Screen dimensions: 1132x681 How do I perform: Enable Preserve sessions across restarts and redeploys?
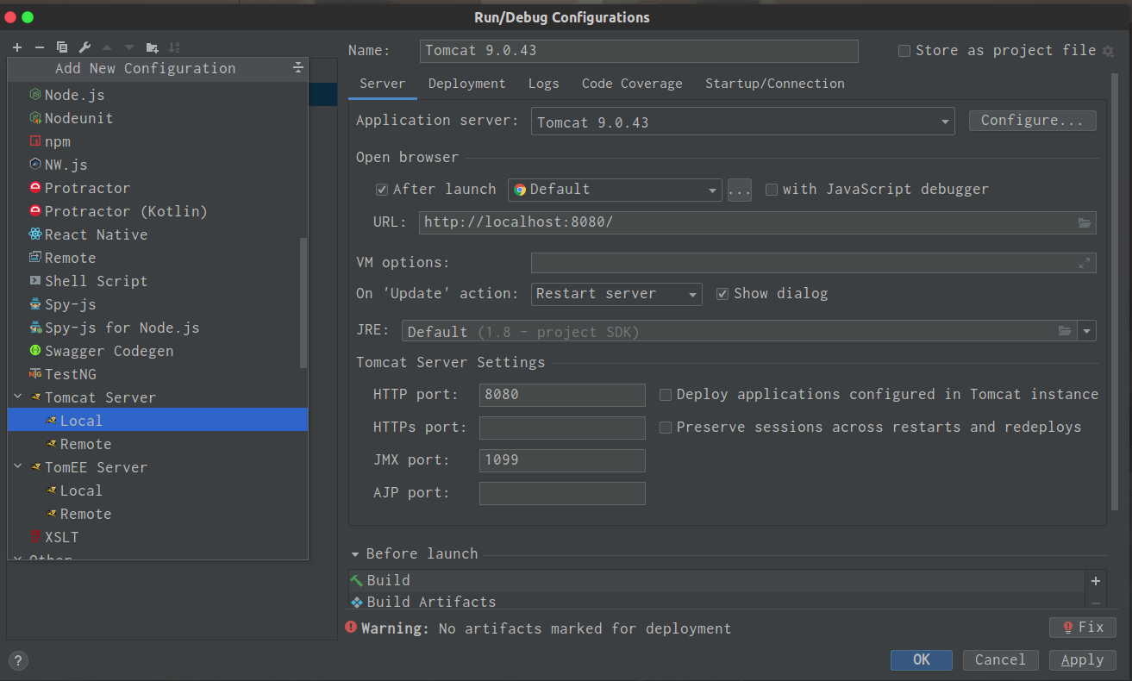[x=666, y=428]
